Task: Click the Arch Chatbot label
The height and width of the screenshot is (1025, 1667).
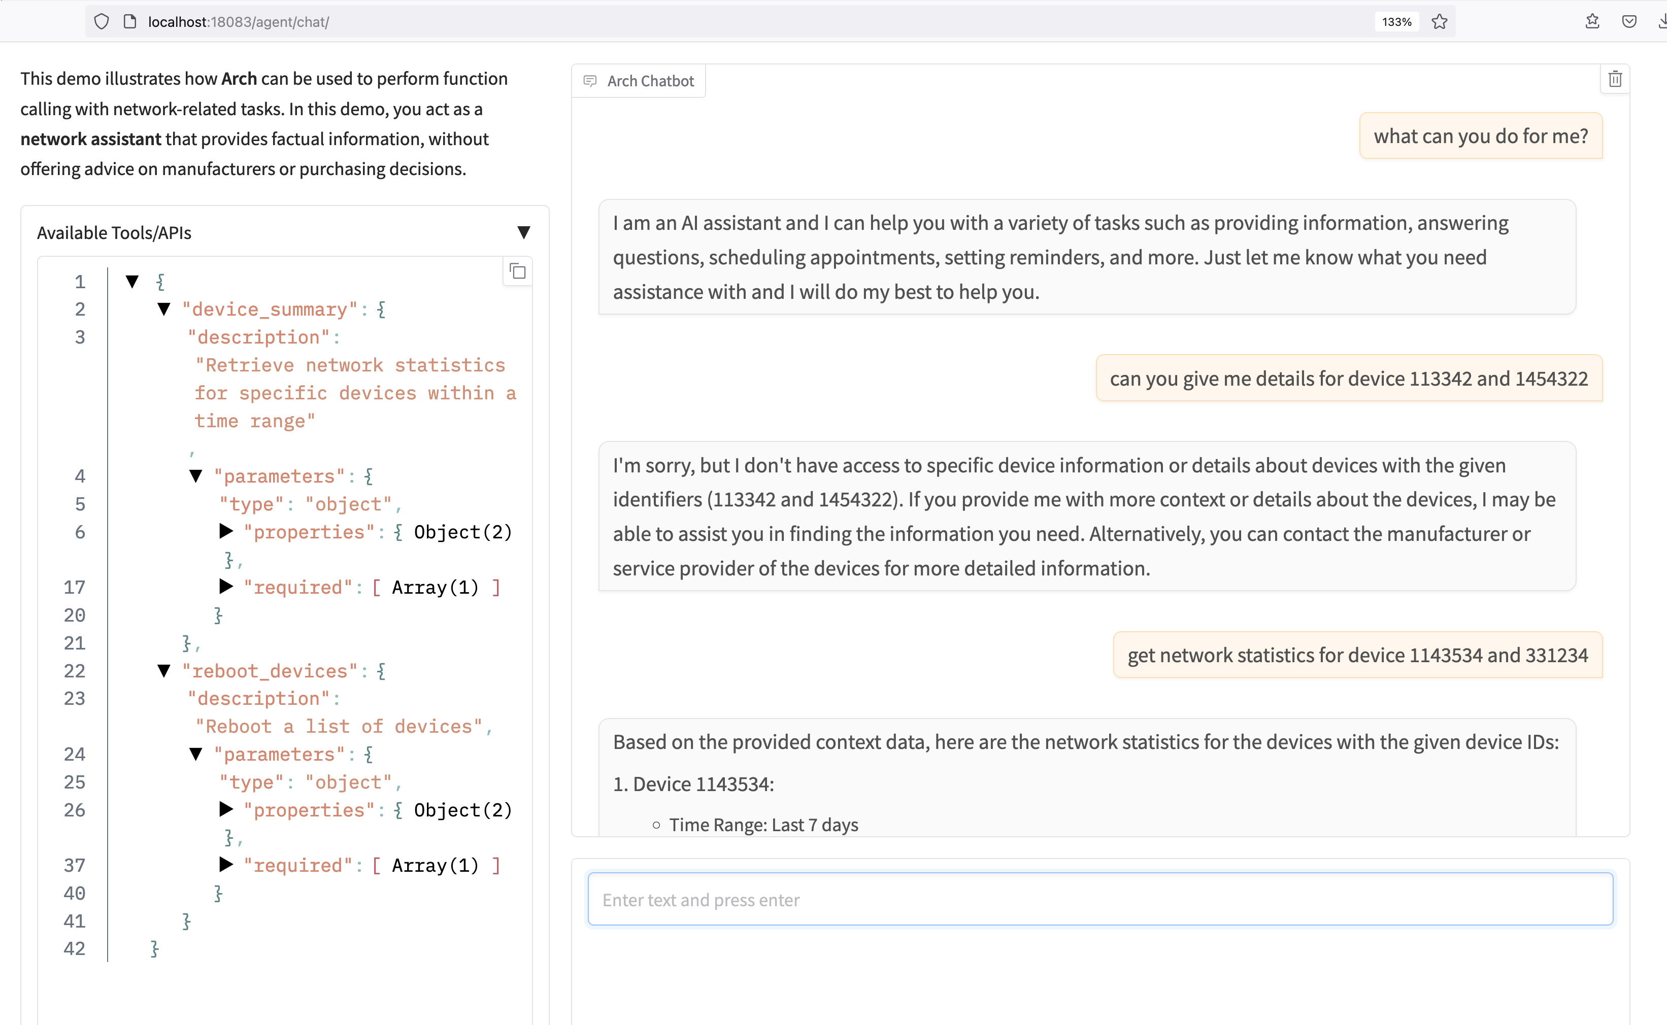Action: pos(650,81)
